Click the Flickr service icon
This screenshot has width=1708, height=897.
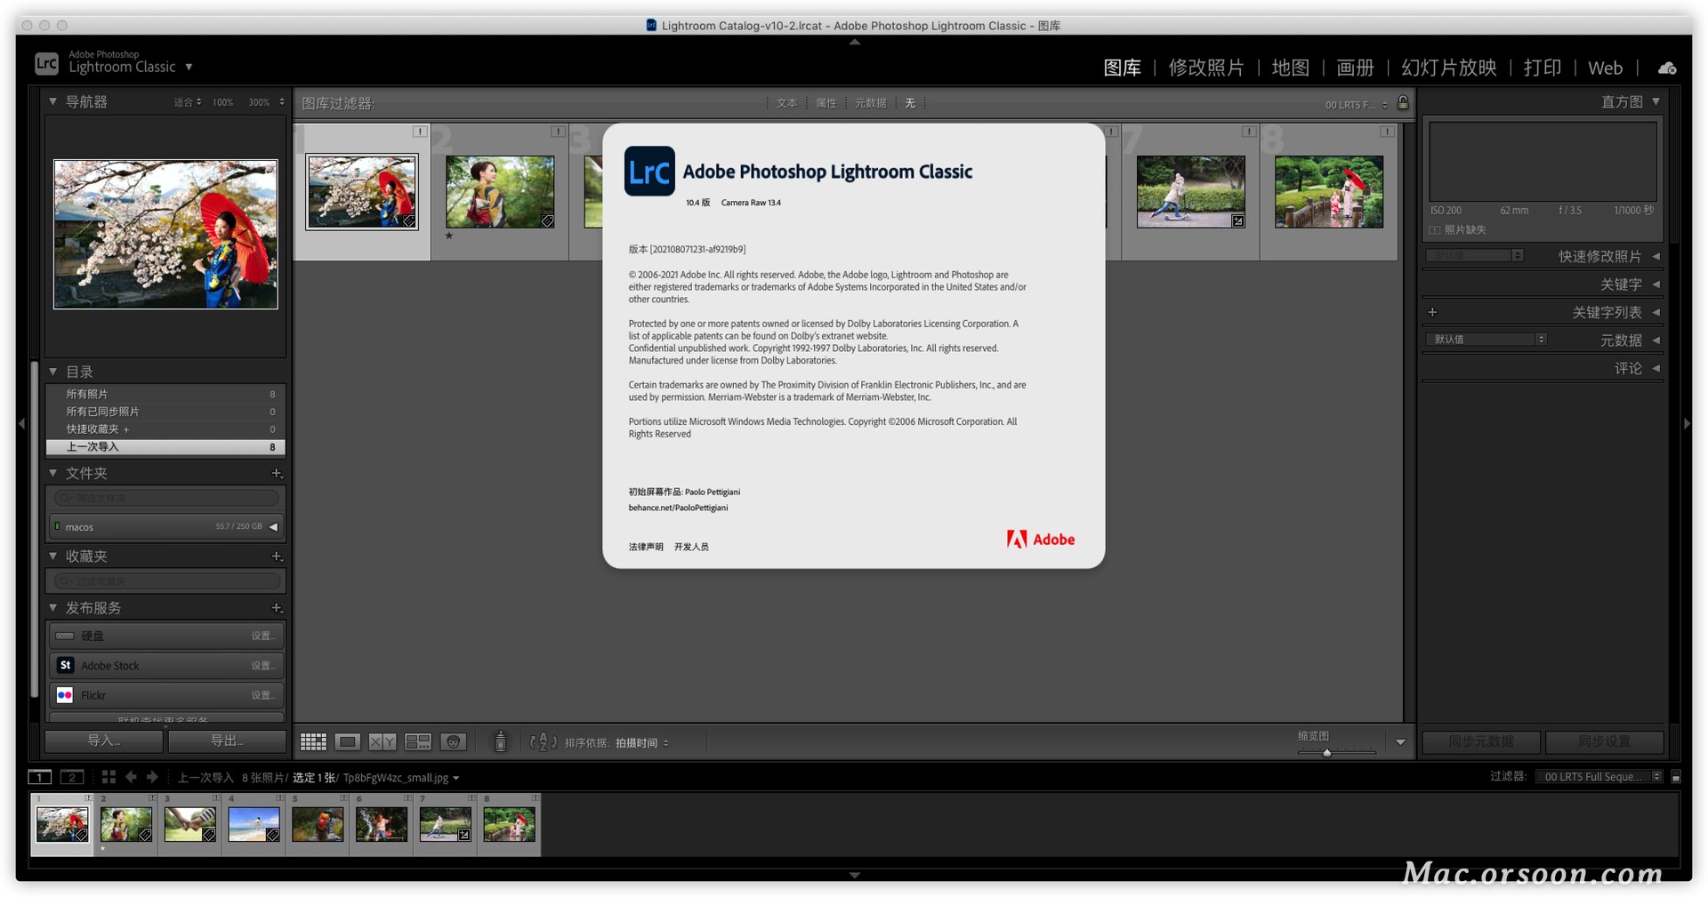point(65,695)
